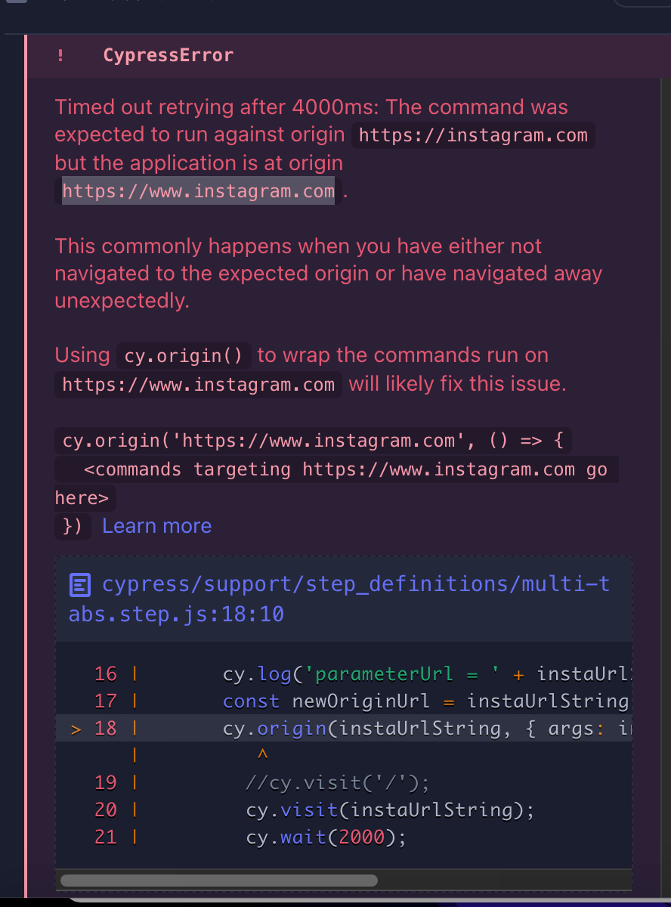Click line 20 cy.visit(instaUrlString) code

(x=390, y=810)
